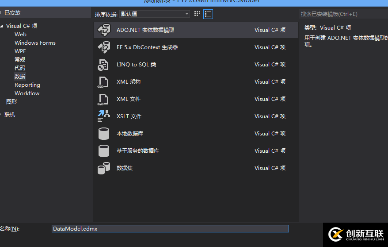Open the 排序依据 默认值 dropdown
This screenshot has width=388, height=247.
click(x=155, y=14)
